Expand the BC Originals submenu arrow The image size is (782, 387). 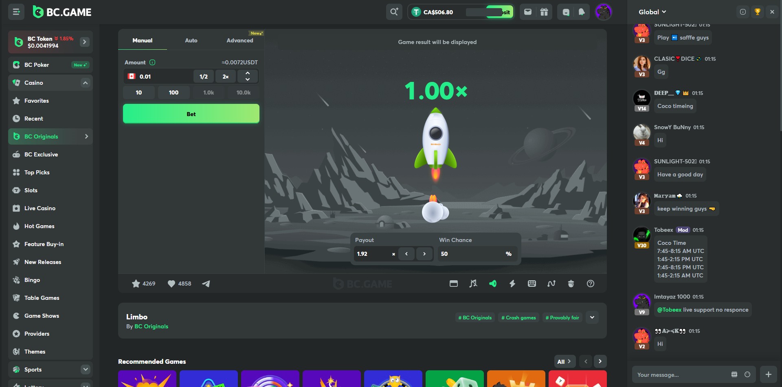pyautogui.click(x=86, y=136)
